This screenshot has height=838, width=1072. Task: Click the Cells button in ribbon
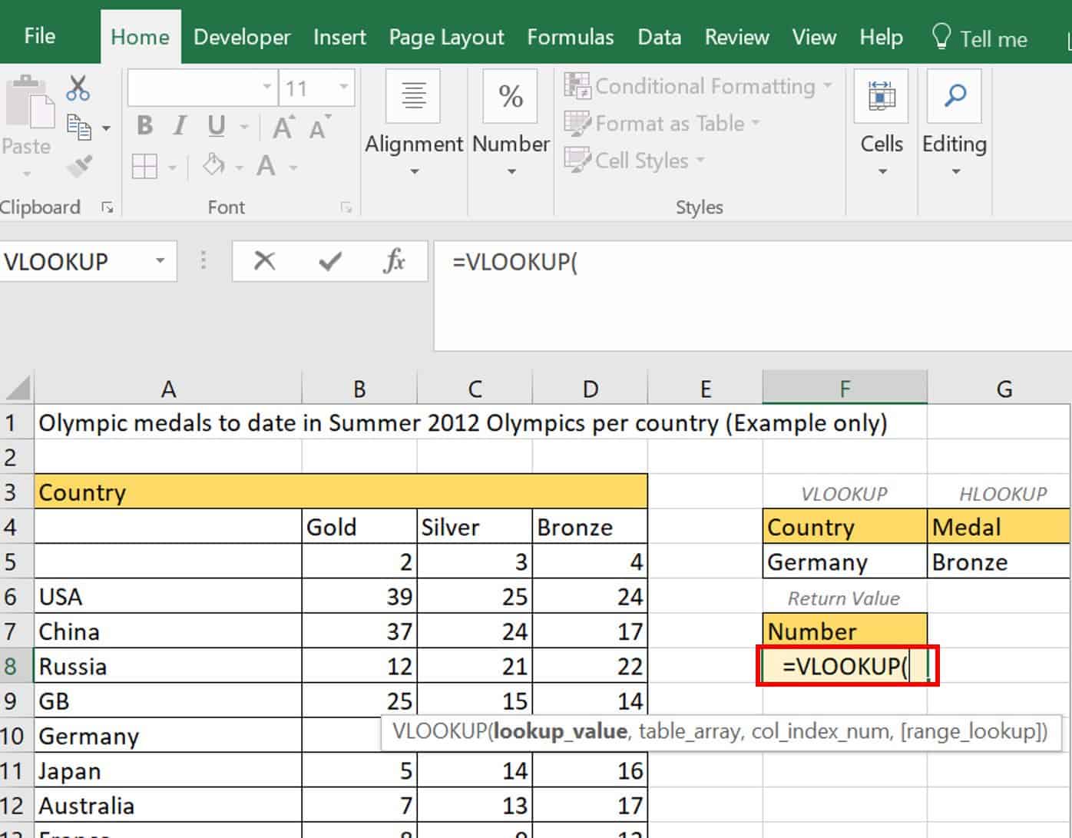(x=882, y=123)
